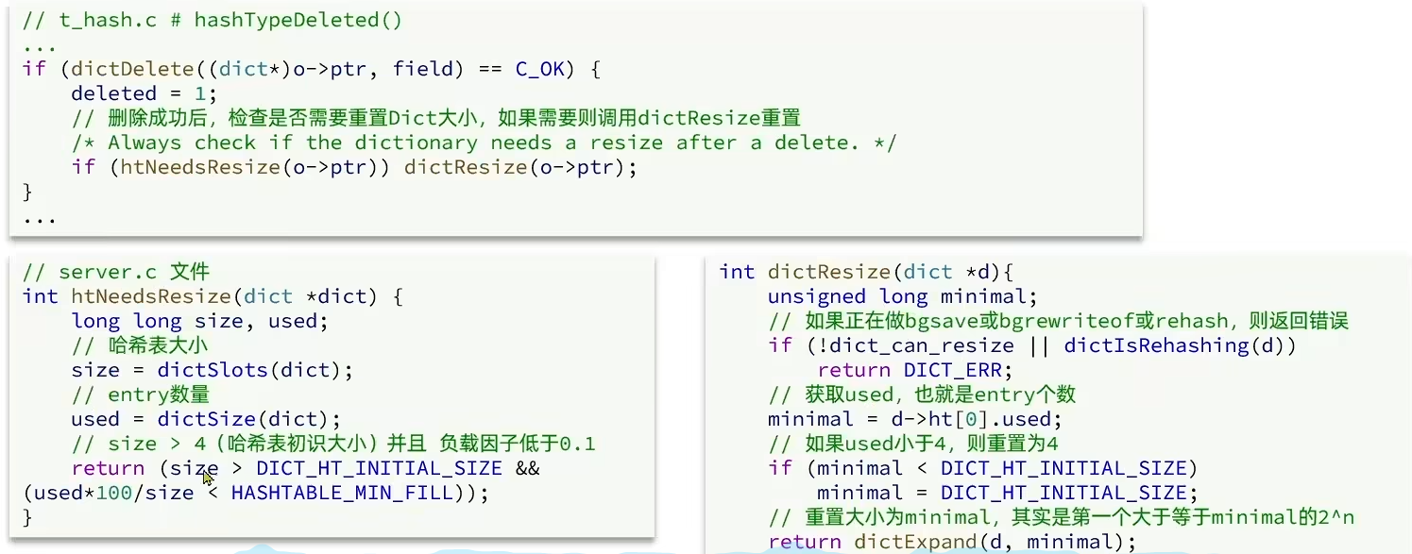This screenshot has height=554, width=1412.
Task: Select the assignment 'minimal = DICT_HT_INITIAL_SIZE;'
Action: 1008,493
